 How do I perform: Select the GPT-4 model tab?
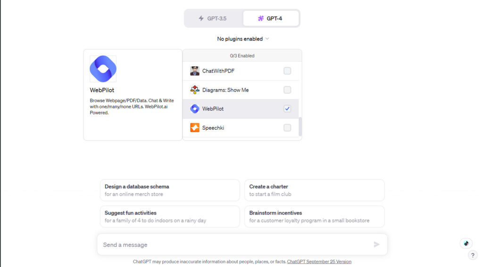pos(271,18)
